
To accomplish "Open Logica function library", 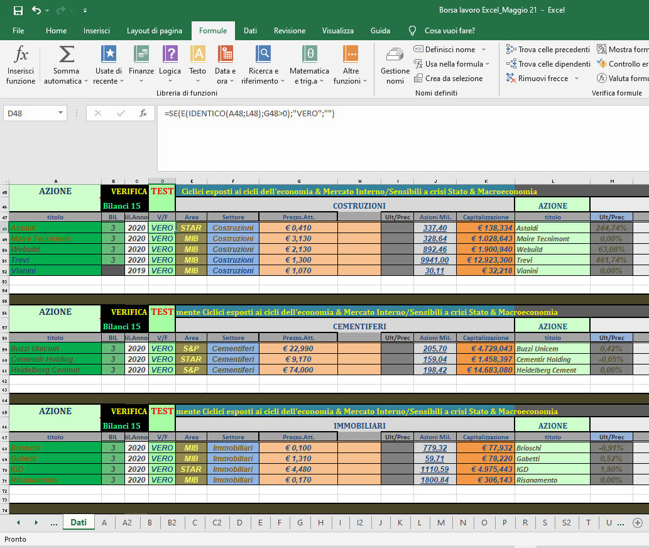I will click(x=170, y=65).
